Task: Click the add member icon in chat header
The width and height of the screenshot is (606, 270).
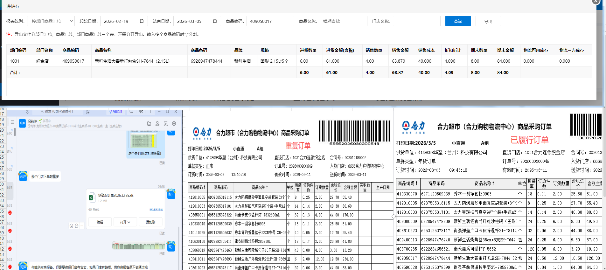Action: point(157,123)
